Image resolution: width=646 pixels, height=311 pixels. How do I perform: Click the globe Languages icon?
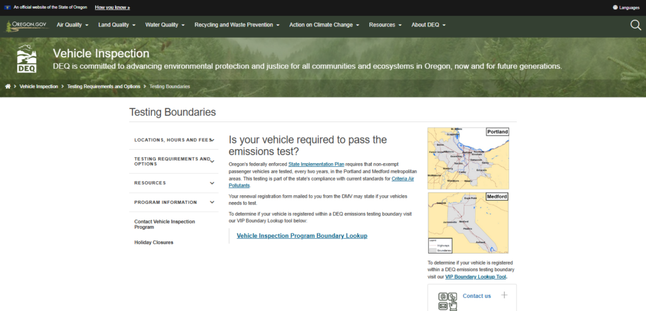pyautogui.click(x=615, y=8)
